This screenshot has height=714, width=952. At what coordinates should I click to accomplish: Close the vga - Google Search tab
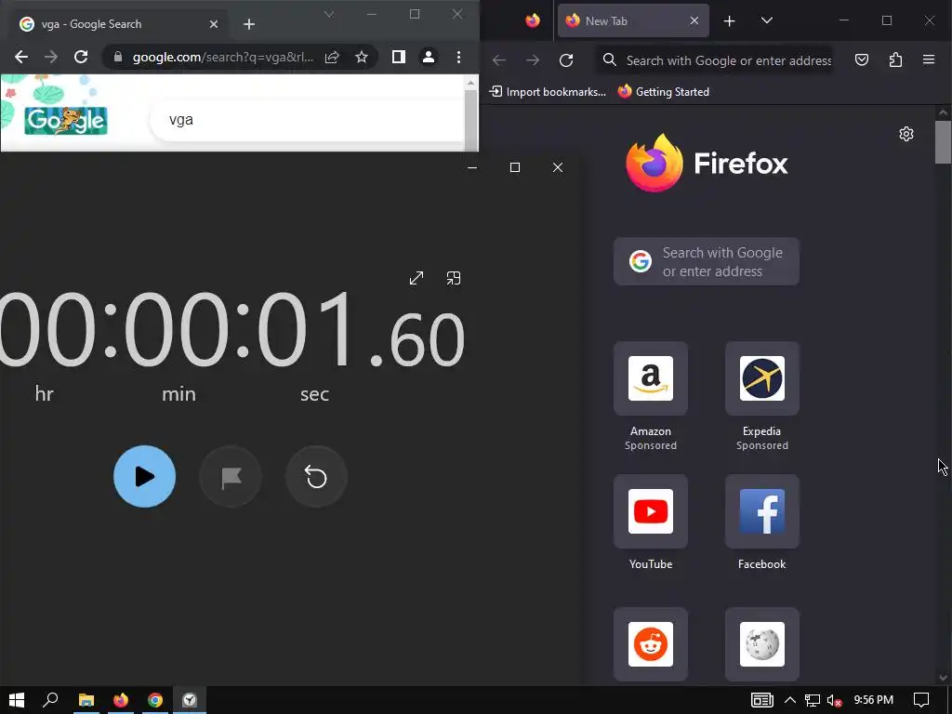214,24
